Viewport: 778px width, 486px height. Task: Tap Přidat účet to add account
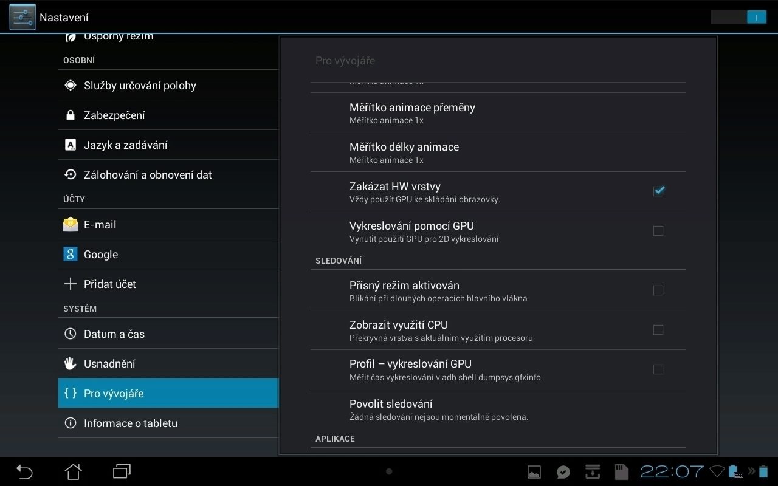coord(168,284)
